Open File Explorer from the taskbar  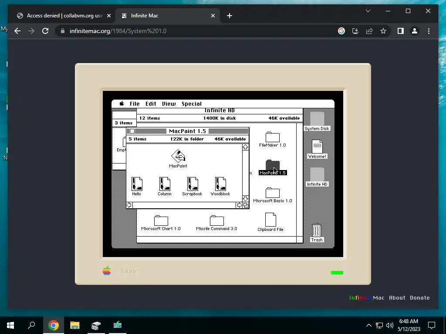[x=75, y=325]
